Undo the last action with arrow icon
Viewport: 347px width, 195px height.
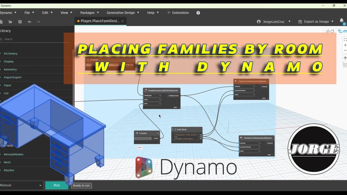29,22
